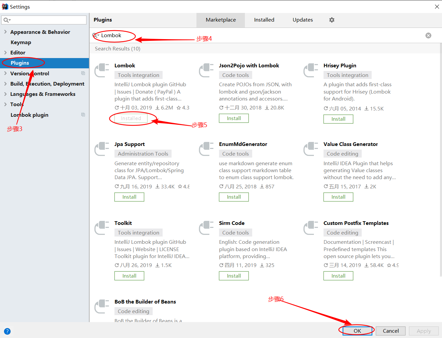Click the Installed button under Lombok
Screen dimensions: 442x338
pyautogui.click(x=131, y=118)
